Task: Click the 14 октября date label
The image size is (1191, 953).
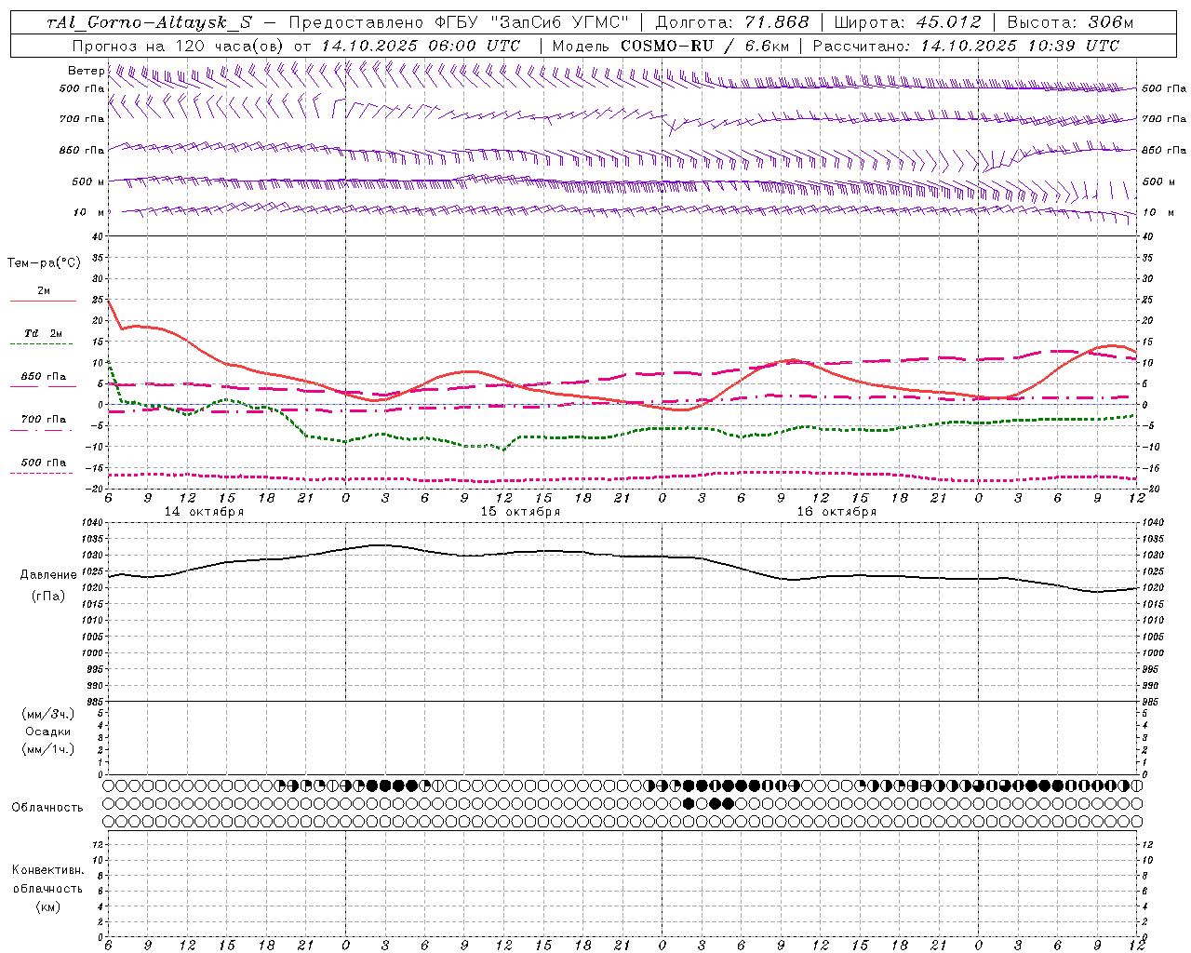Action: pos(204,512)
